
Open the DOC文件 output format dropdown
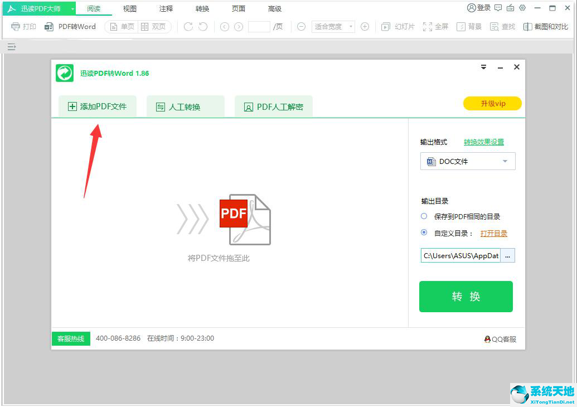click(x=467, y=161)
